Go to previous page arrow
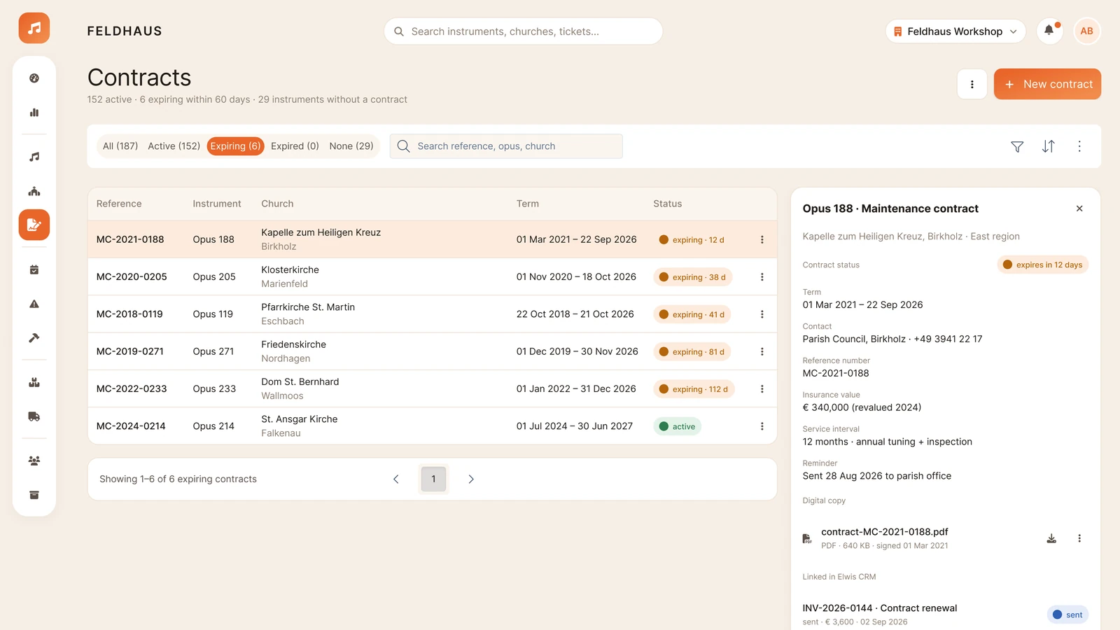The height and width of the screenshot is (630, 1120). tap(396, 479)
